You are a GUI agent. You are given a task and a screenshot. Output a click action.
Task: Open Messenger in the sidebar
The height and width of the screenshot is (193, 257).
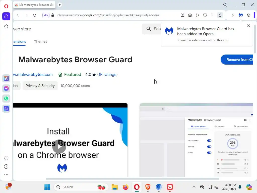(x=6, y=88)
